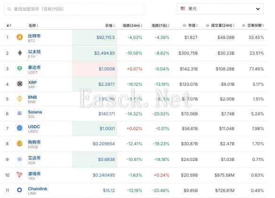Click Chainlink 24H volume $726.81M
275x198 pixels.
[x=225, y=190]
